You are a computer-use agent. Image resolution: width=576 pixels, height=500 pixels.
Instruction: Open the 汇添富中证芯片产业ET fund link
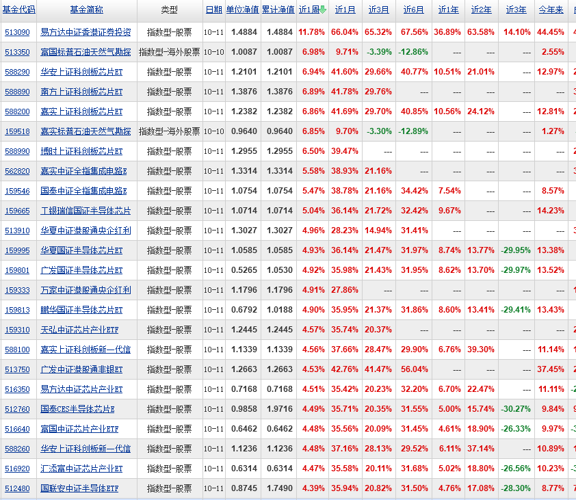(x=81, y=469)
